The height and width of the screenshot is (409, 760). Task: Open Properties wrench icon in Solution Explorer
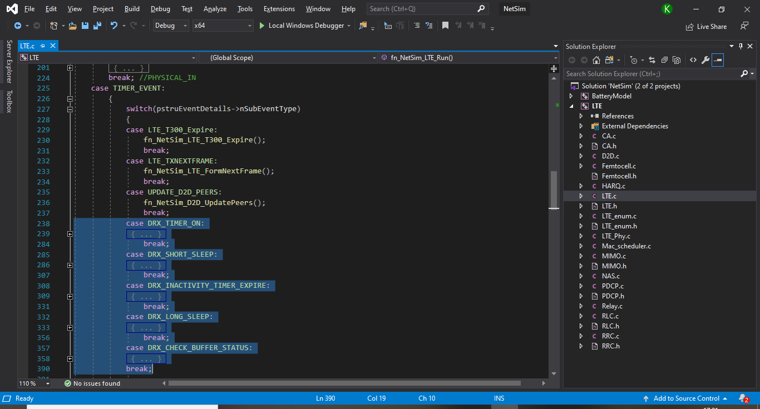tap(705, 60)
